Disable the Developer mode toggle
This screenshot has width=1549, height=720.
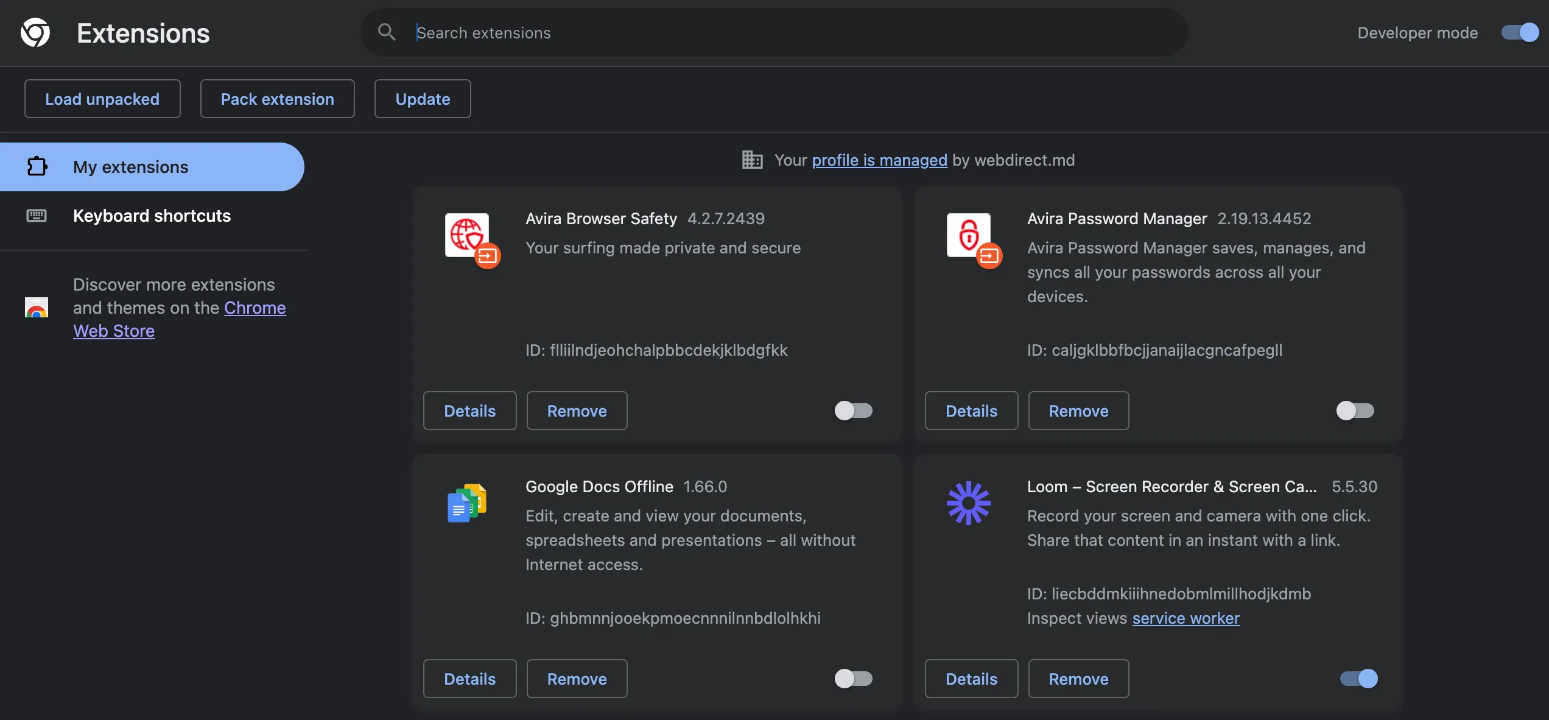(1519, 32)
